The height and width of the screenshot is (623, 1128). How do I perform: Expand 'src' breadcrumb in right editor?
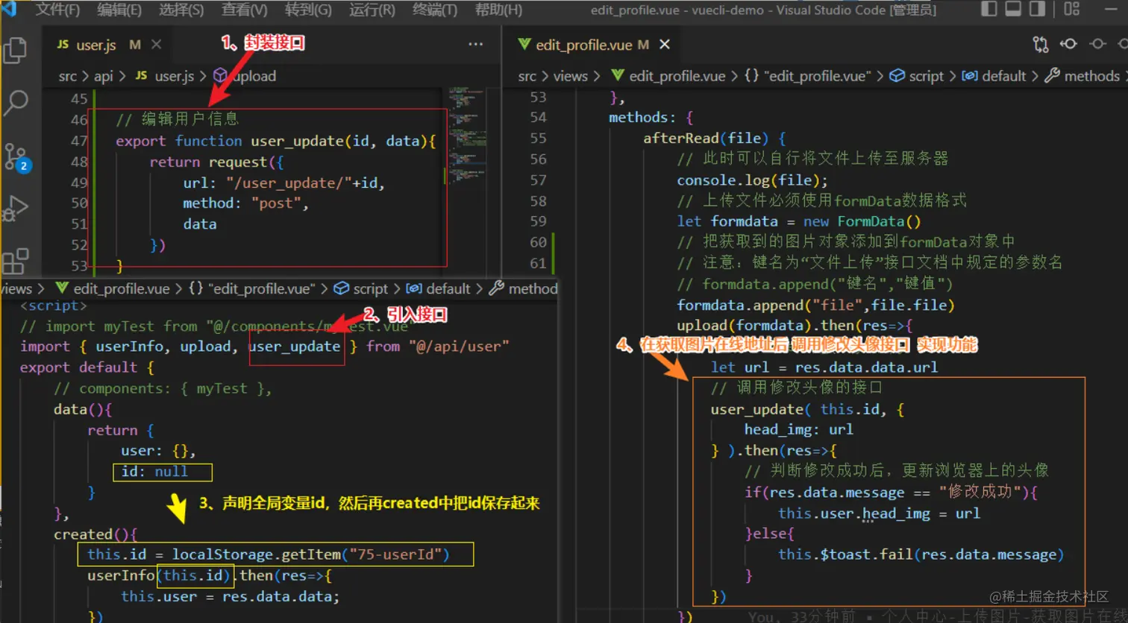click(527, 76)
